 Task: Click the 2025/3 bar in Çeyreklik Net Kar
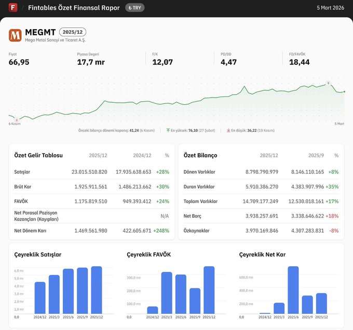click(279, 308)
